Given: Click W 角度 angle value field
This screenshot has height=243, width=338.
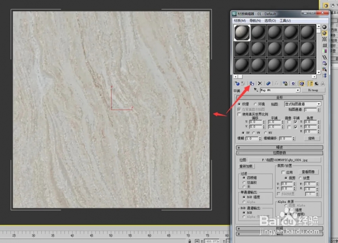Looking at the screenshot, I should (310, 131).
